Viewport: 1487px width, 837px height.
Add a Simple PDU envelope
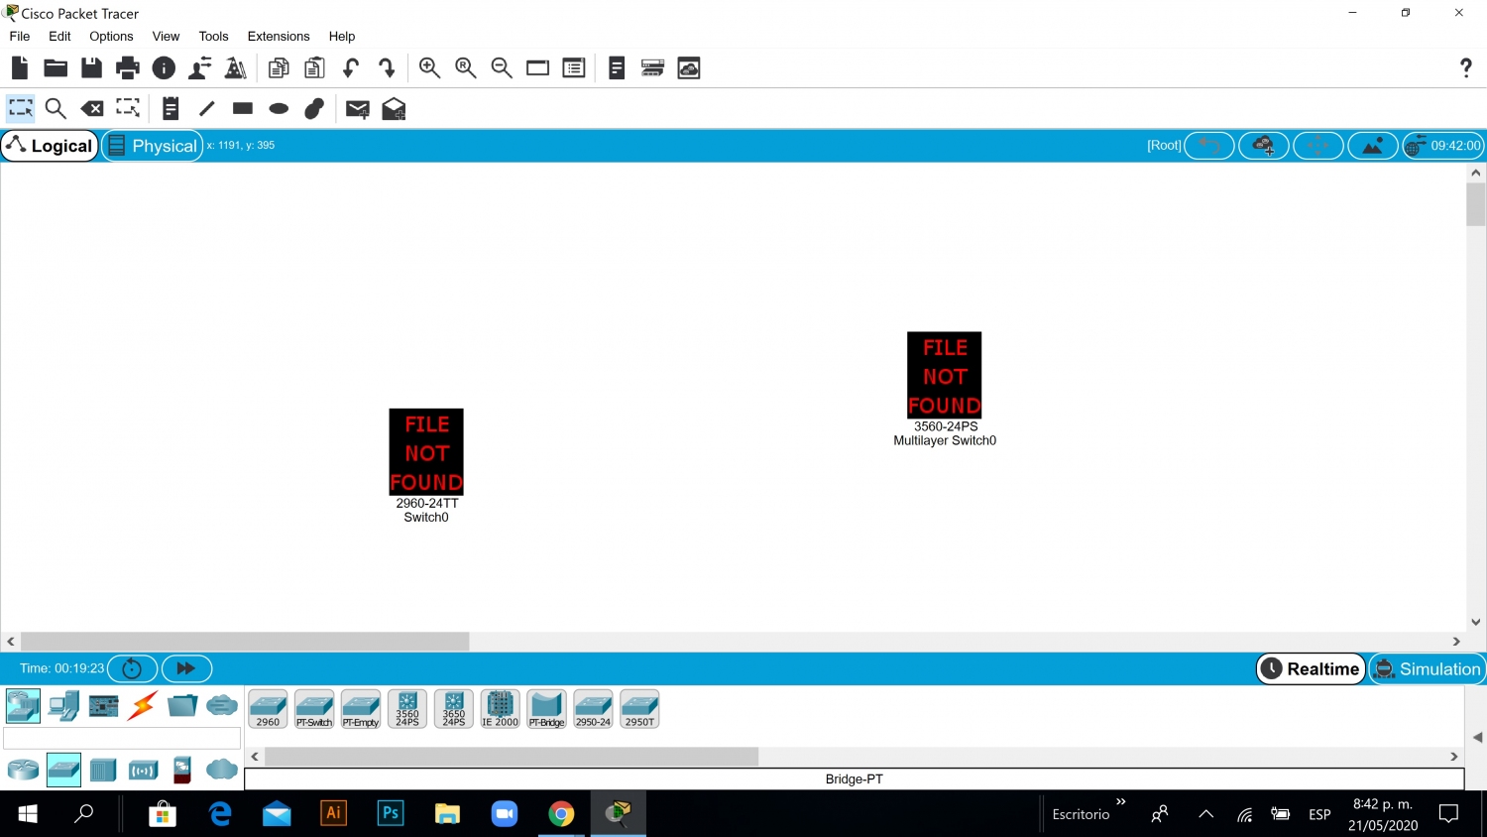358,108
